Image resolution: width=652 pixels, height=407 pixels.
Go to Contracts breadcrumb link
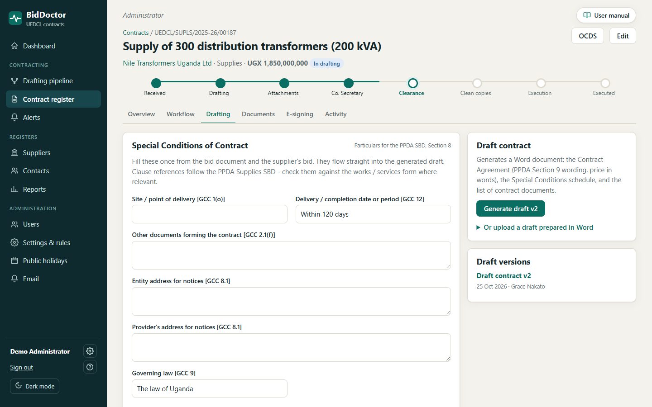click(x=136, y=33)
